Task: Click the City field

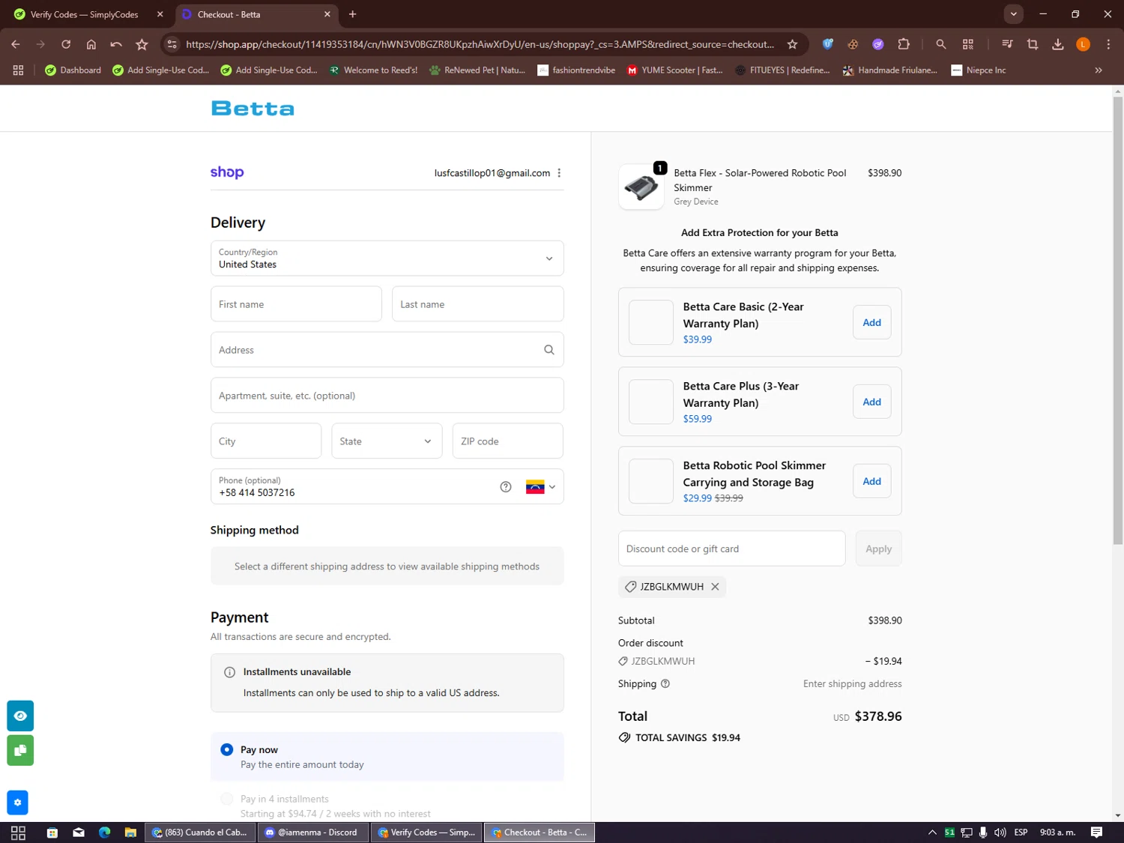Action: pos(266,441)
